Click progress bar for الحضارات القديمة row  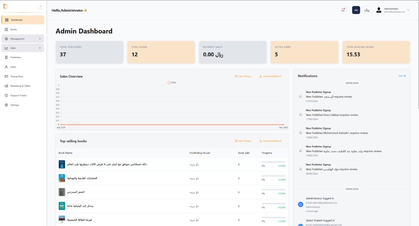click(x=274, y=176)
